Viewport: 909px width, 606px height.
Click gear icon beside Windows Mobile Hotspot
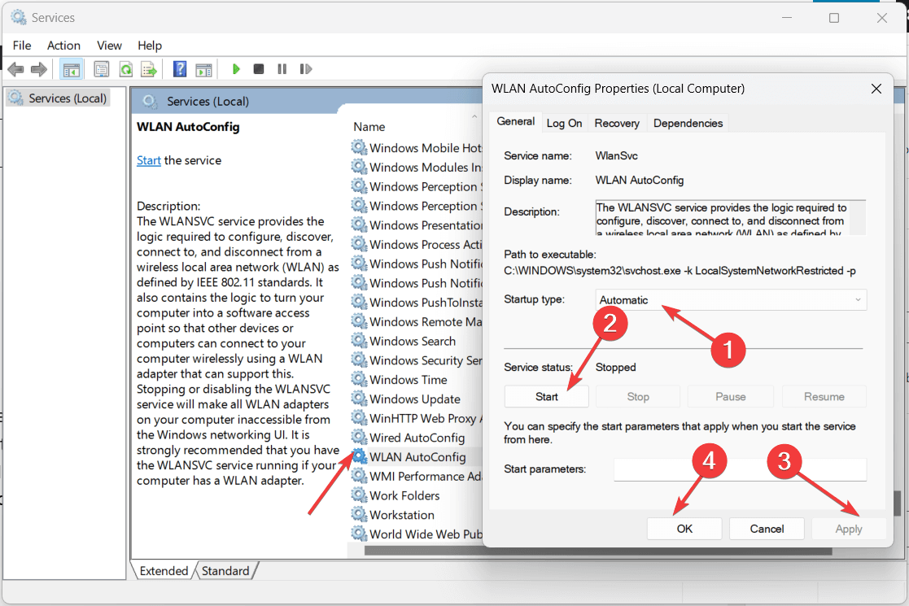360,148
